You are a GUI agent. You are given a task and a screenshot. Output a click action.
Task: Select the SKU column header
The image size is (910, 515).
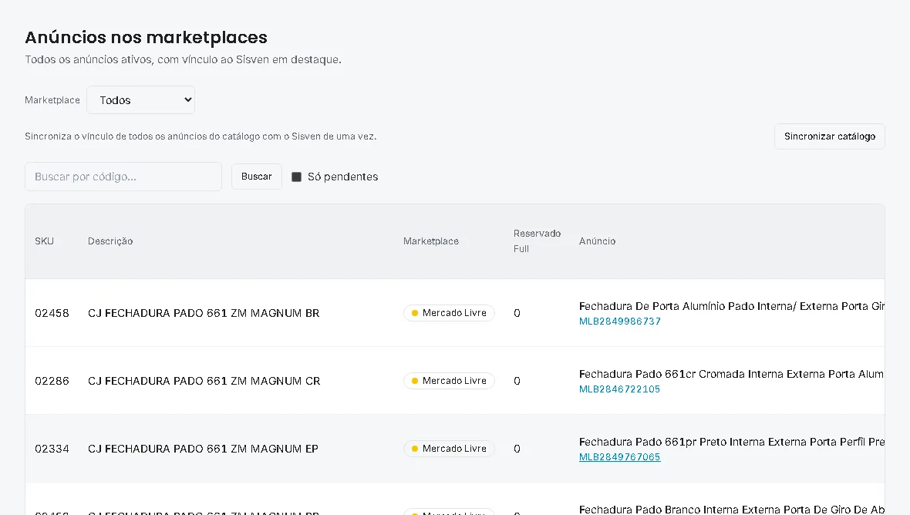[x=44, y=241]
